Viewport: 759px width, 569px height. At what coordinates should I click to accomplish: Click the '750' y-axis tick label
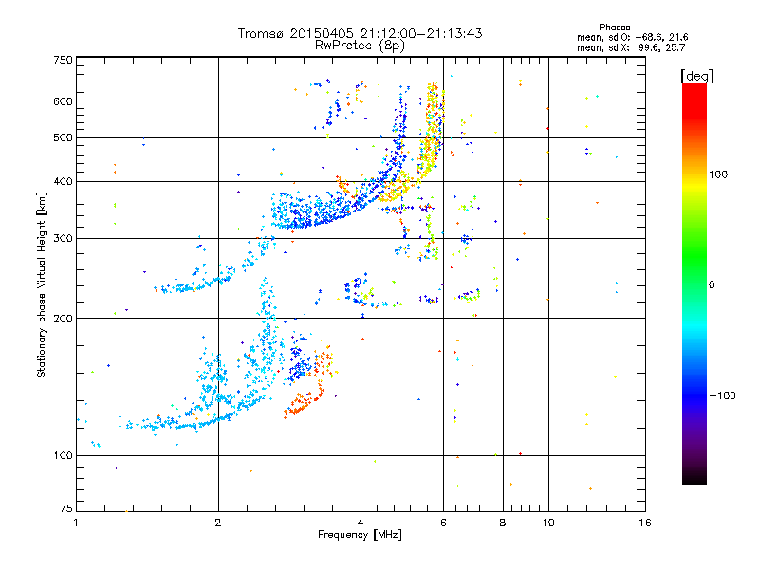click(64, 60)
